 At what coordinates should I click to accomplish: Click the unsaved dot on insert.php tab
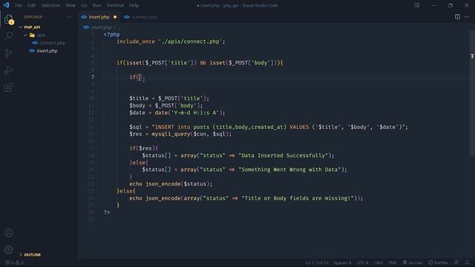pos(115,17)
